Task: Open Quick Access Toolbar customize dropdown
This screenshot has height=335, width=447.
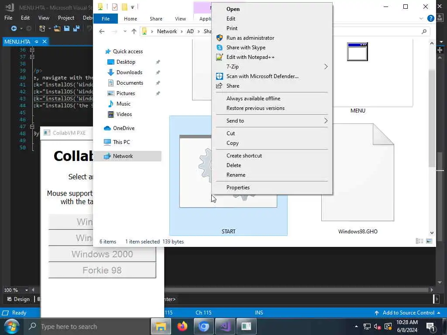Action: (x=133, y=7)
